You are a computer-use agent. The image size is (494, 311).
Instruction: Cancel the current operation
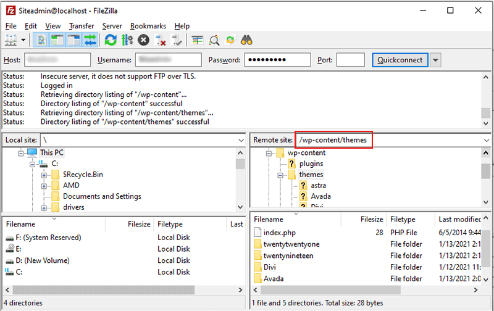144,40
